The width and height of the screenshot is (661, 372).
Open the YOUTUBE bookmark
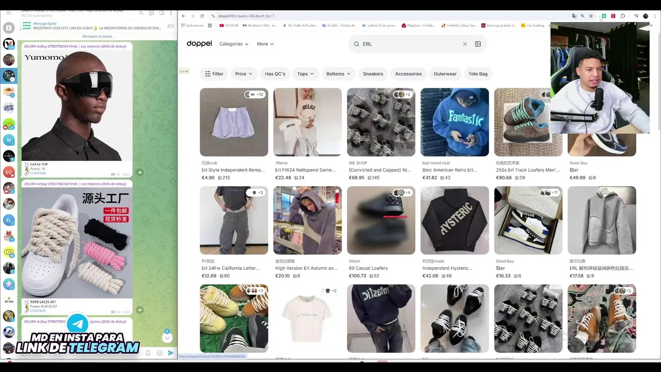pos(229,25)
